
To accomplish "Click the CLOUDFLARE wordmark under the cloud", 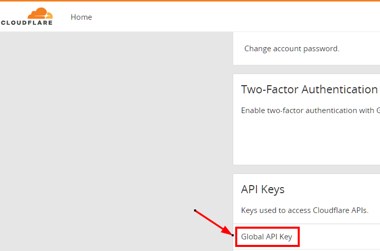I will [x=26, y=23].
